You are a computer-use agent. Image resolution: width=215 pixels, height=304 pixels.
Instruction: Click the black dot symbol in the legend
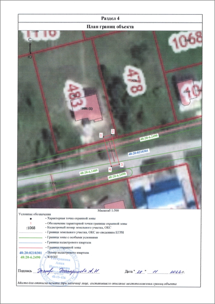coord(31,219)
